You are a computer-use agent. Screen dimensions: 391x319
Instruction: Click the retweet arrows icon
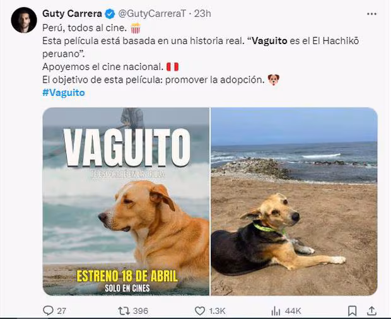[x=124, y=311]
